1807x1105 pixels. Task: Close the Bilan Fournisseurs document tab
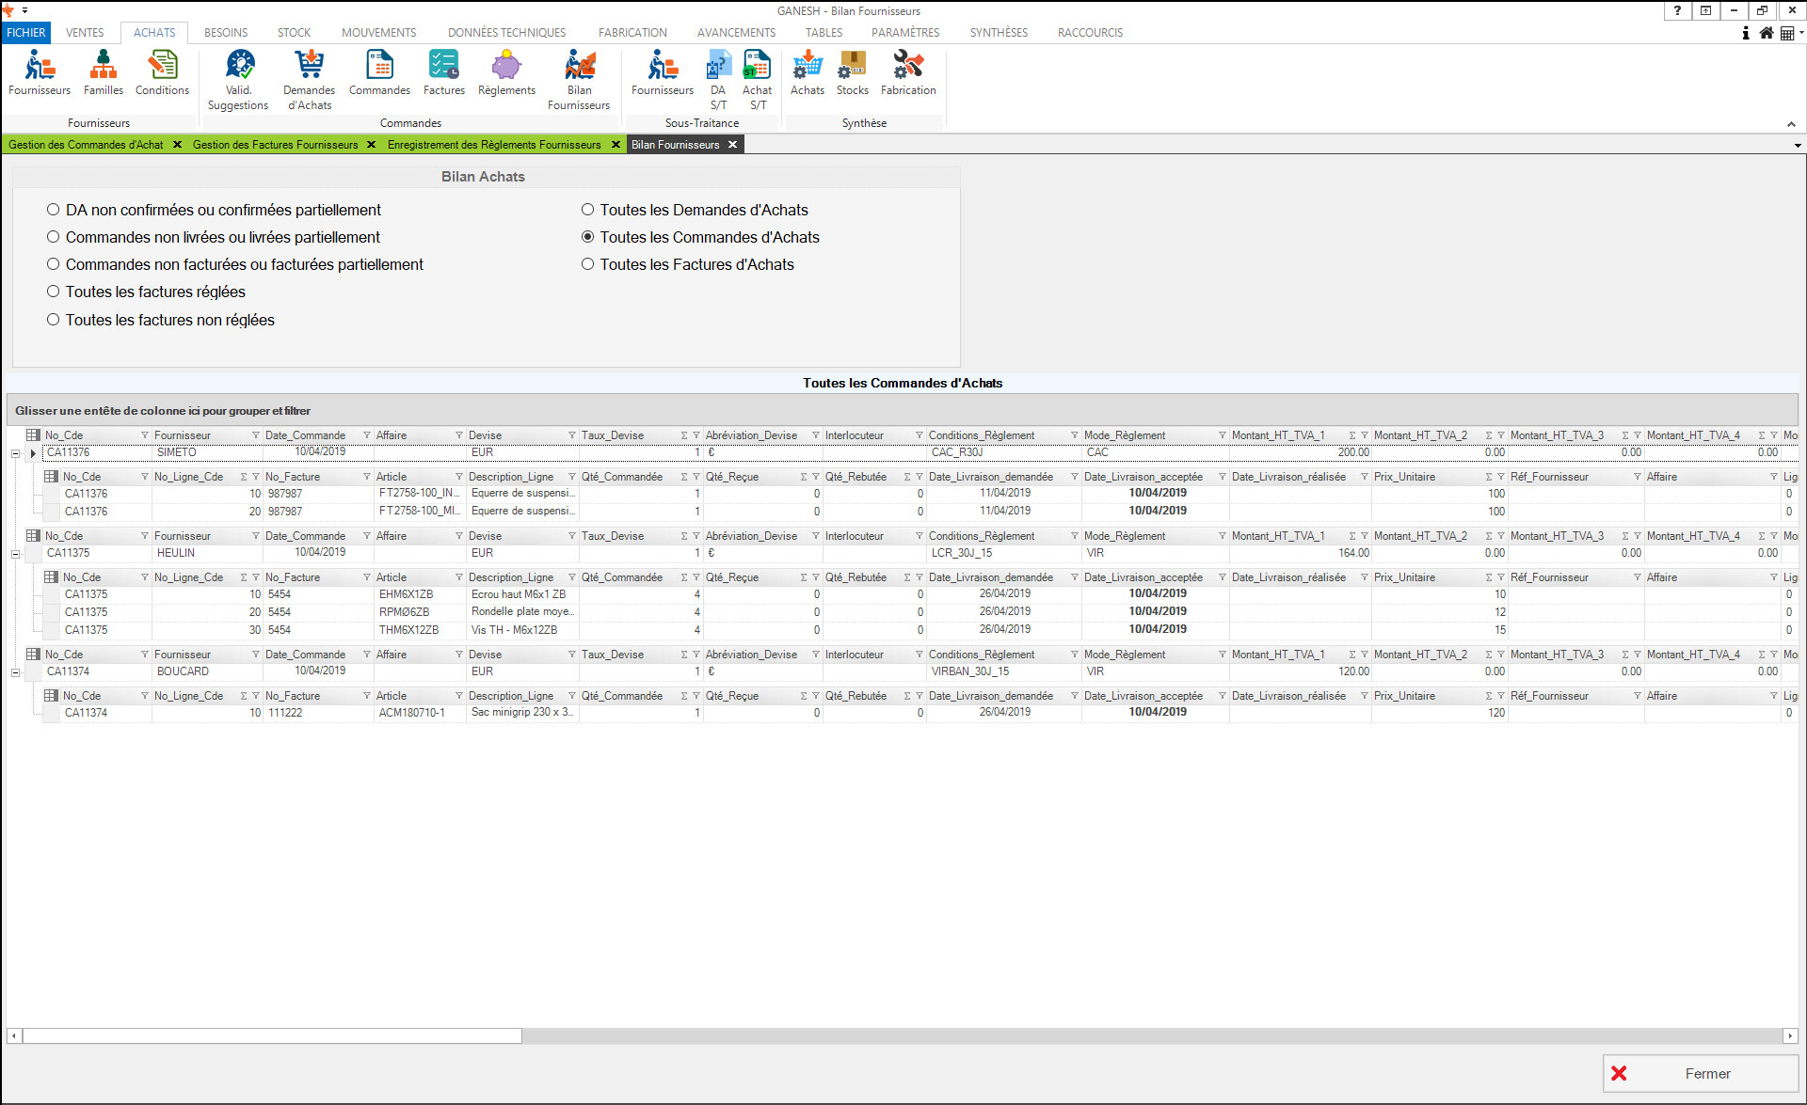(x=732, y=145)
